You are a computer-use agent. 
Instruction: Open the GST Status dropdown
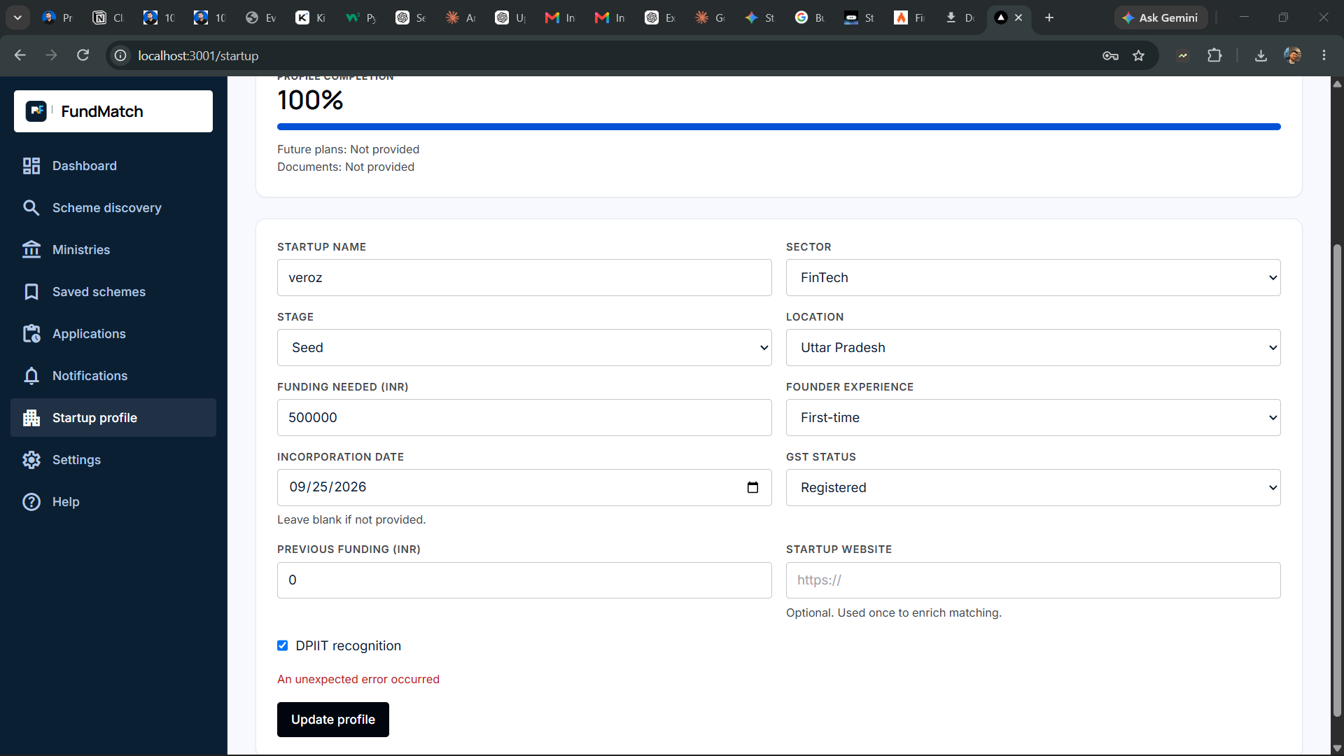tap(1033, 488)
